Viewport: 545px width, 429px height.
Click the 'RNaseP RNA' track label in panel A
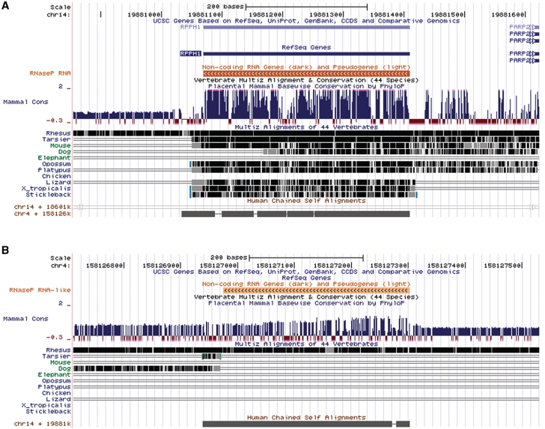[x=50, y=73]
